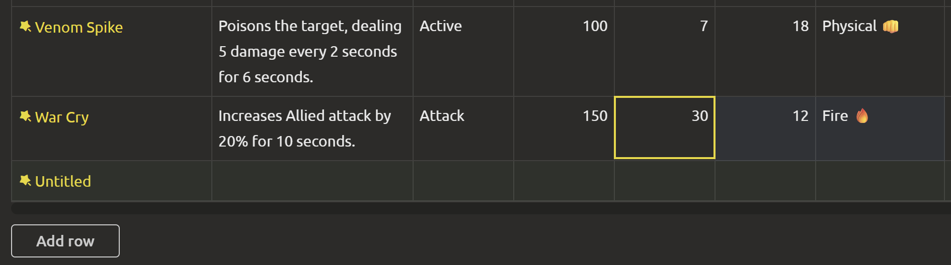Viewport: 951px width, 265px height.
Task: Click the star icon beside Untitled
Action: (25, 180)
